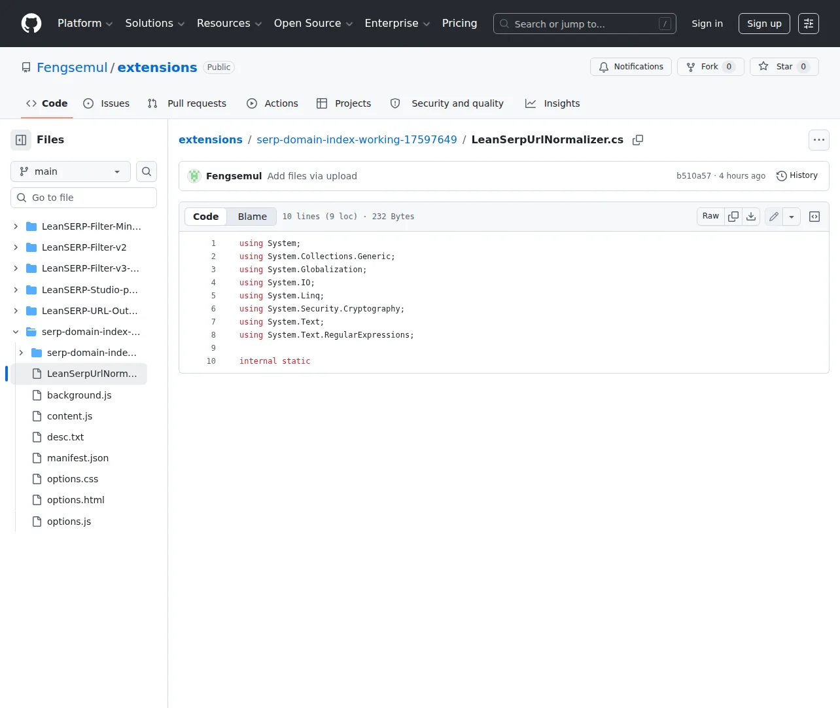840x708 pixels.
Task: Select the Security and quality tab
Action: tap(447, 103)
